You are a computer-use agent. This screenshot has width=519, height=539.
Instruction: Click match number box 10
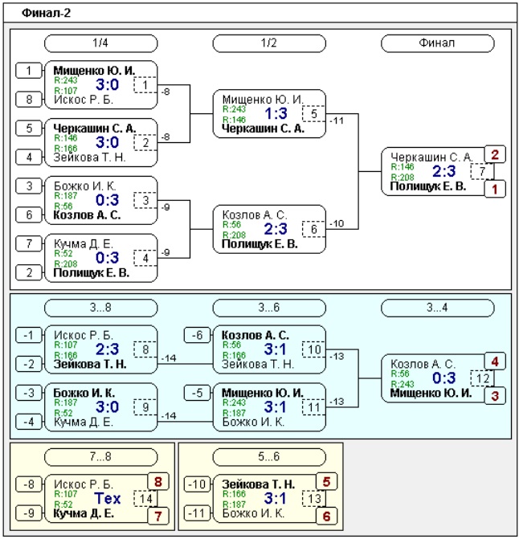pos(314,349)
